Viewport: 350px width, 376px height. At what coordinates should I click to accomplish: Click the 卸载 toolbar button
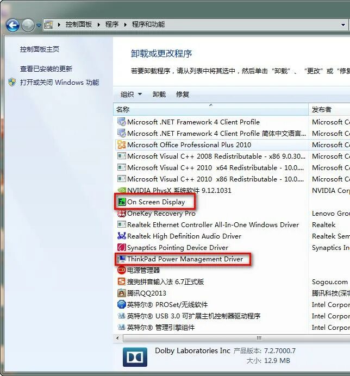coord(159,94)
